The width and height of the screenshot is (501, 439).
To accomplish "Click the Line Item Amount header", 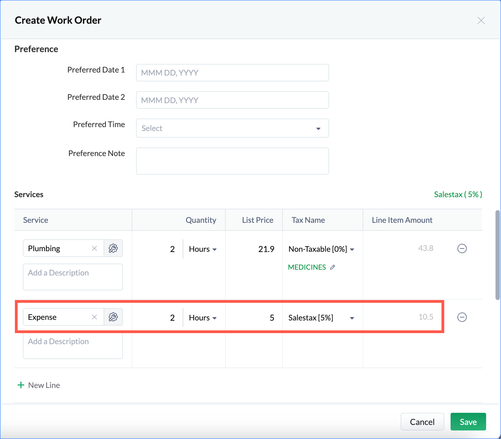I will (x=402, y=220).
